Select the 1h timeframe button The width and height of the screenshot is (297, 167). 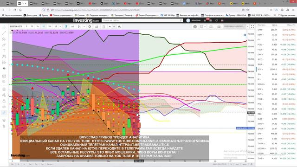[38, 26]
